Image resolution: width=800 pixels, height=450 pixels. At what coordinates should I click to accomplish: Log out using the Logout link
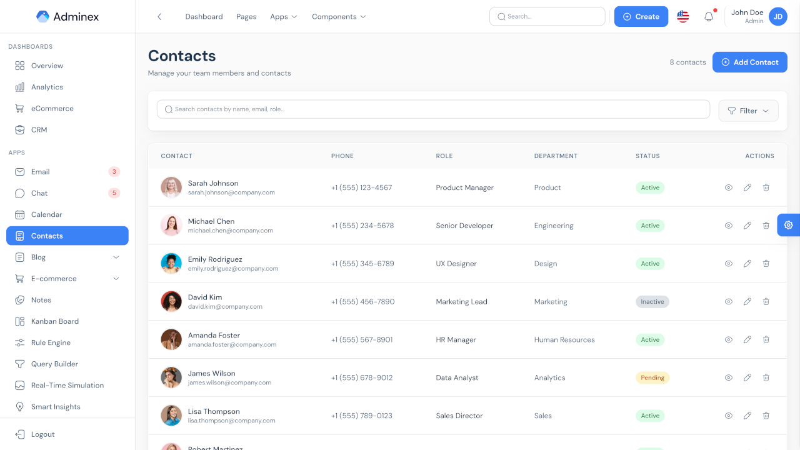pyautogui.click(x=67, y=434)
